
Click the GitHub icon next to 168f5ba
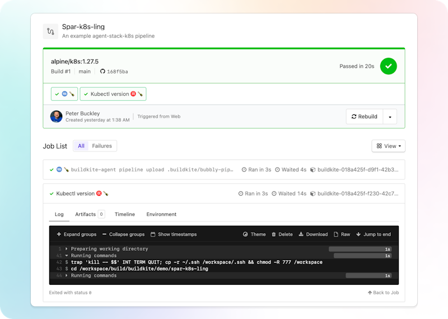pos(102,71)
